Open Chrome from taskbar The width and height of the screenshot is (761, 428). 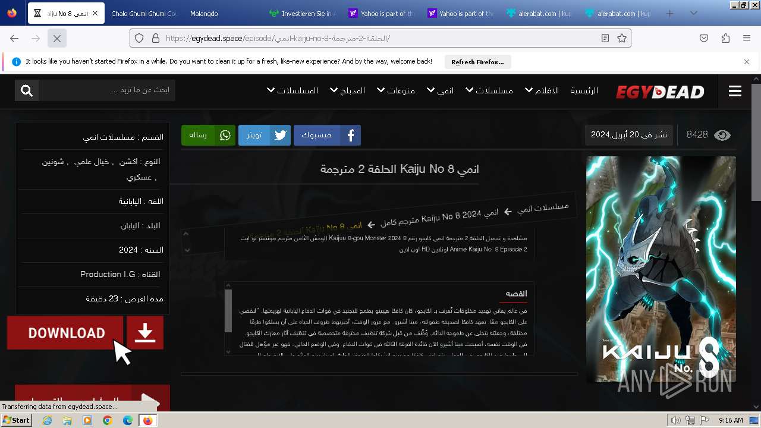(108, 420)
